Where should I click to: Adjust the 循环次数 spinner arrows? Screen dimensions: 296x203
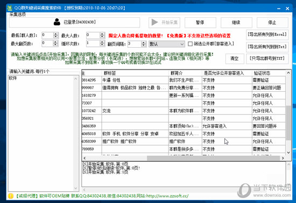pos(102,44)
